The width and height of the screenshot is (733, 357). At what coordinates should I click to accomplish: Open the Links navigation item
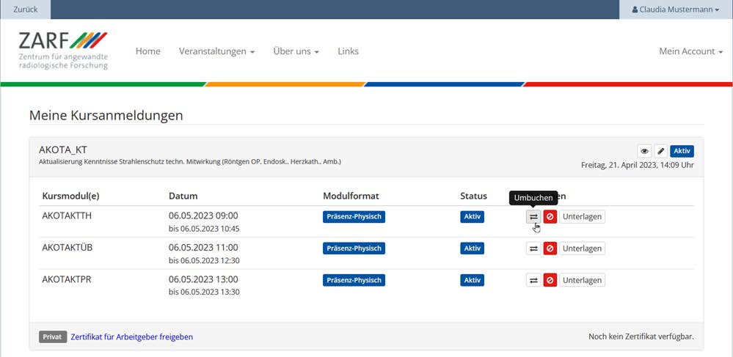(349, 51)
